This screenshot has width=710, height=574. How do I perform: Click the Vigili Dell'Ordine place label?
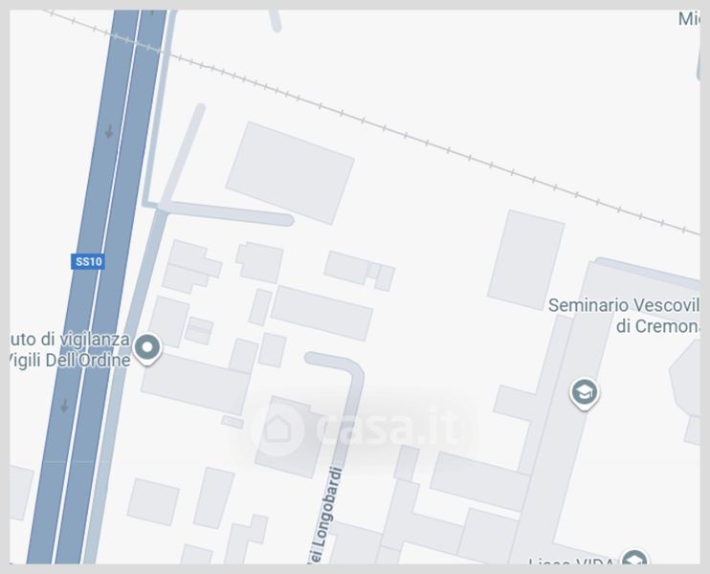pos(70,361)
